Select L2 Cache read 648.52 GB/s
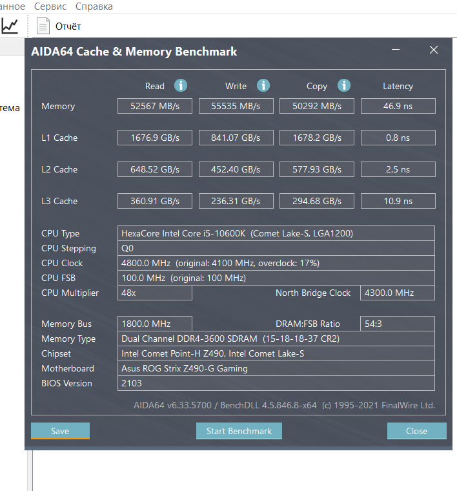Screen dimensions: 457x491 pyautogui.click(x=155, y=169)
